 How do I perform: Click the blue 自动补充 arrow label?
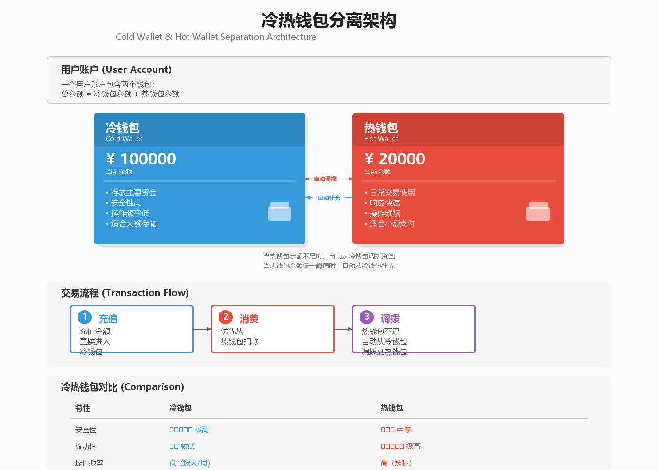coord(329,198)
